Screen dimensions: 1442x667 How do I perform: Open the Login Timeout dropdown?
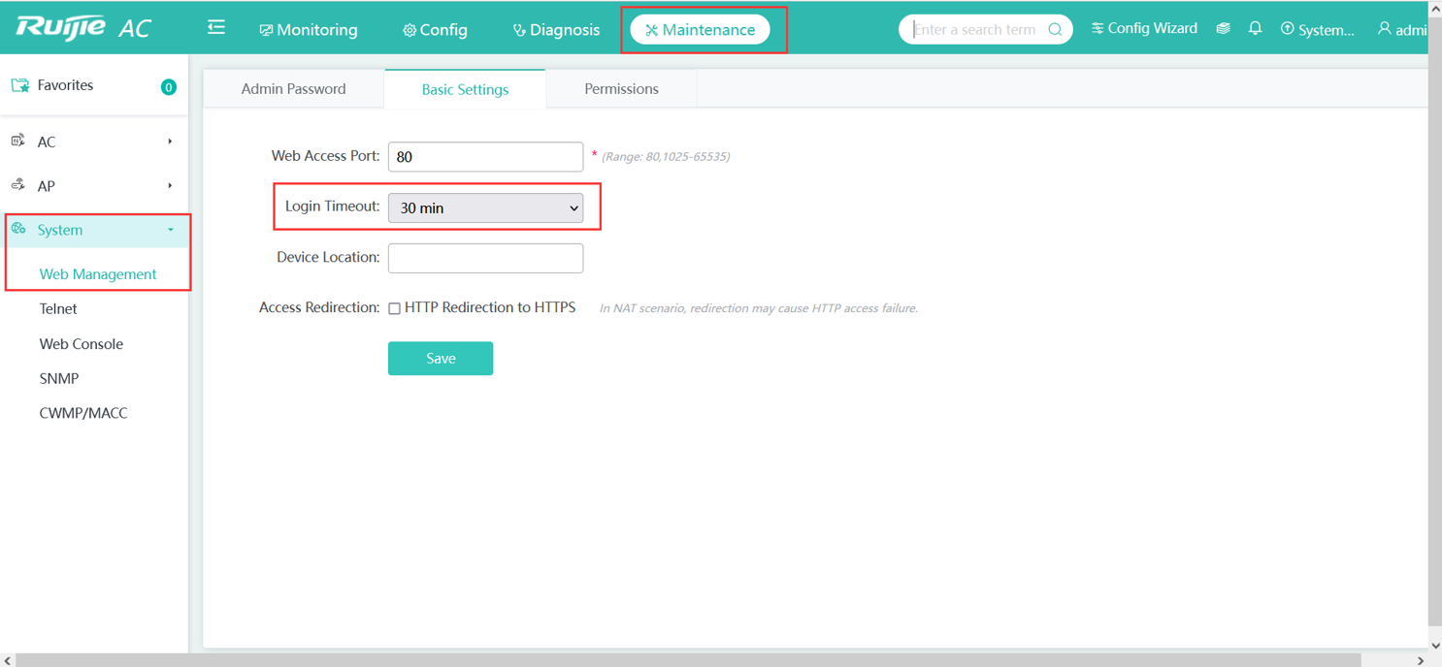(485, 207)
